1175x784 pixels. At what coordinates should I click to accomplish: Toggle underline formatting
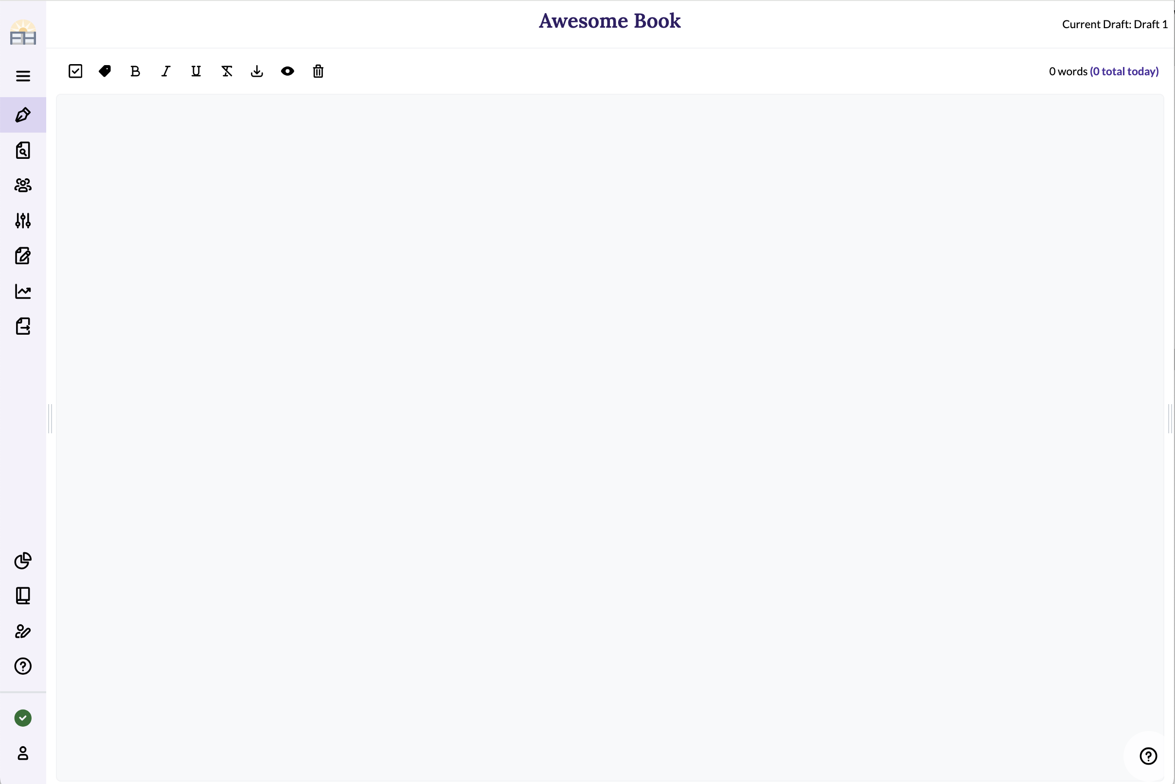196,71
